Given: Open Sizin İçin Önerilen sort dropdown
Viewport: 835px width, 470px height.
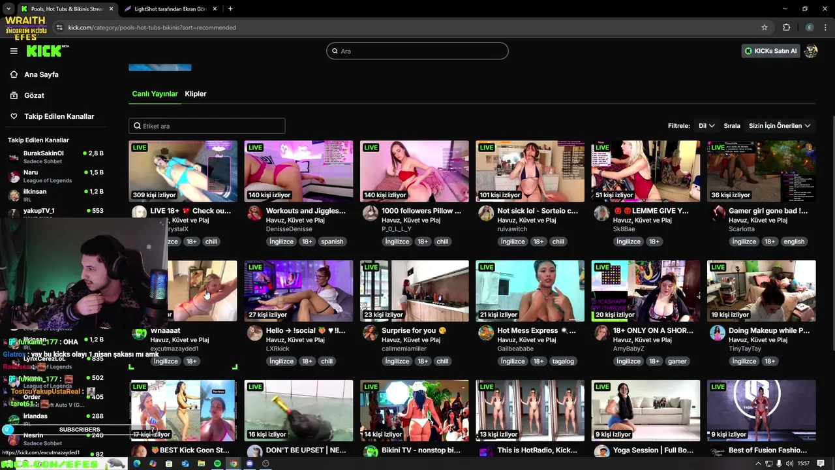Looking at the screenshot, I should coord(780,125).
